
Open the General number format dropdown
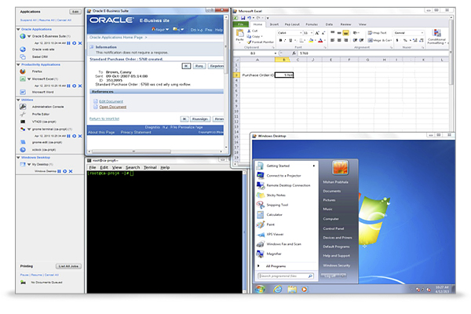pyautogui.click(x=422, y=33)
